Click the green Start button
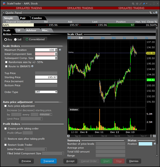Screen dimensions: 160x167 click(106, 161)
